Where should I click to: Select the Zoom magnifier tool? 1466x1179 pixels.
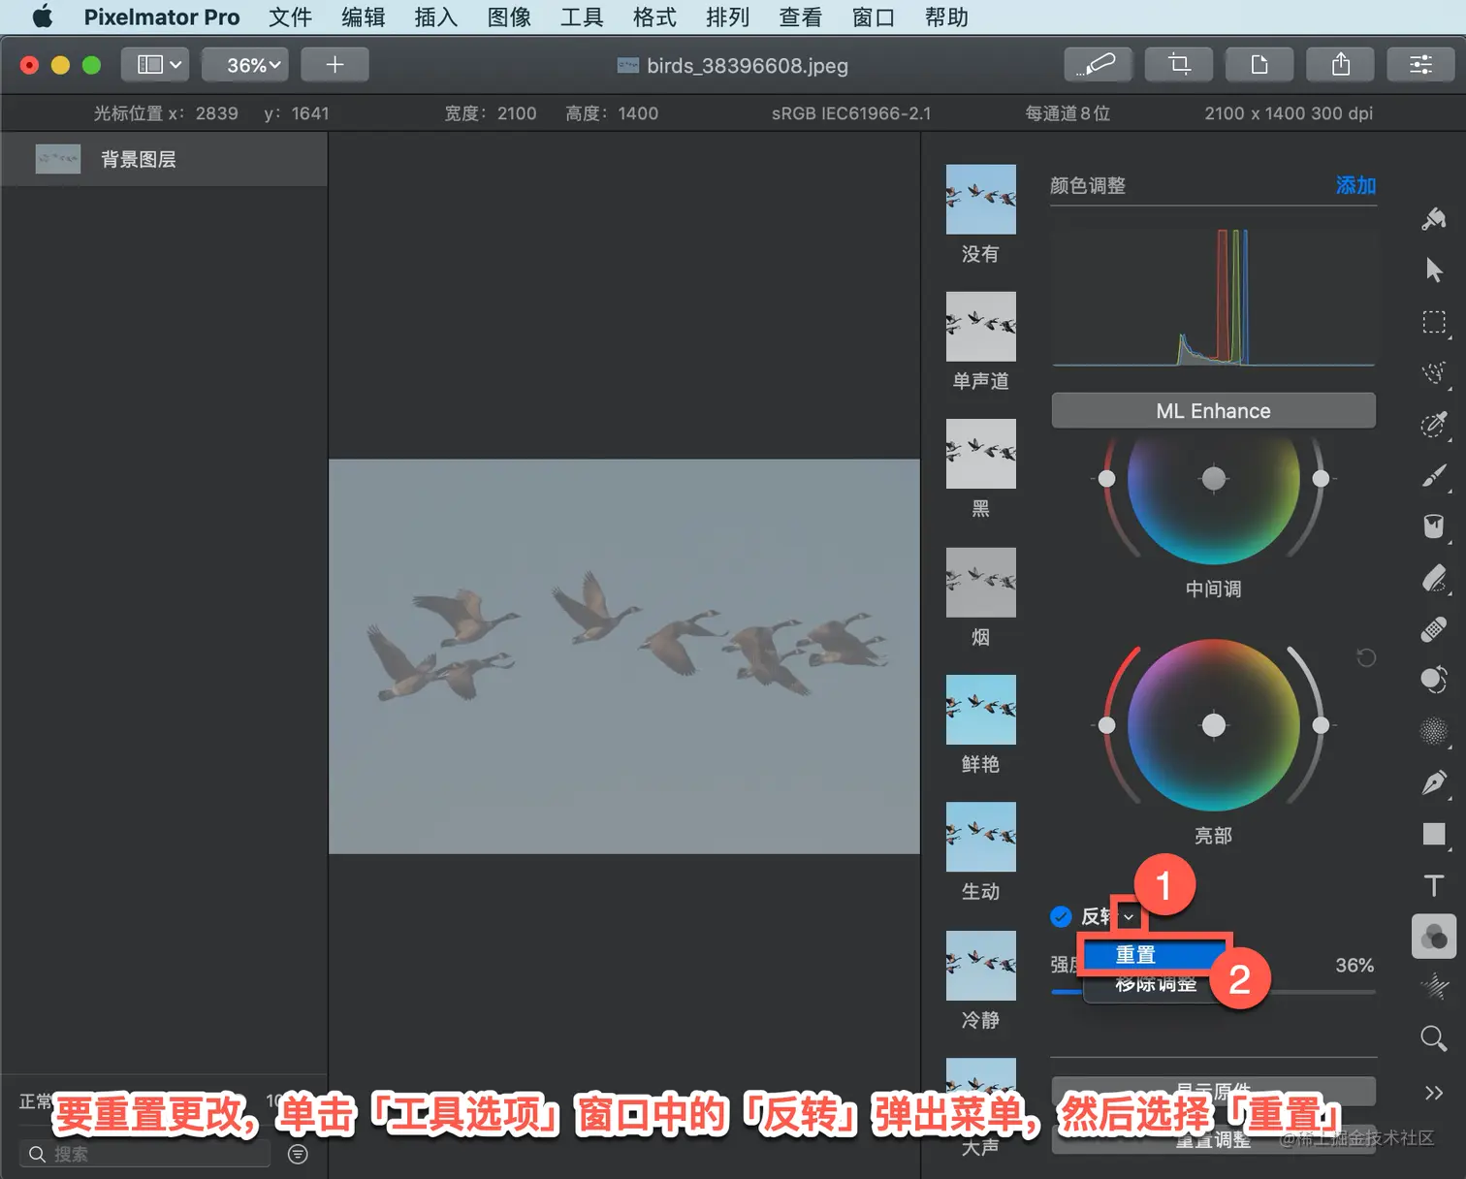click(x=1434, y=1038)
